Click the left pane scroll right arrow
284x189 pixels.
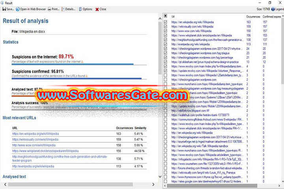[x=153, y=184]
